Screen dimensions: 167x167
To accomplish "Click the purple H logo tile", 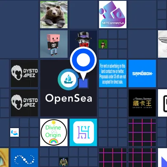I will pyautogui.click(x=83, y=132).
